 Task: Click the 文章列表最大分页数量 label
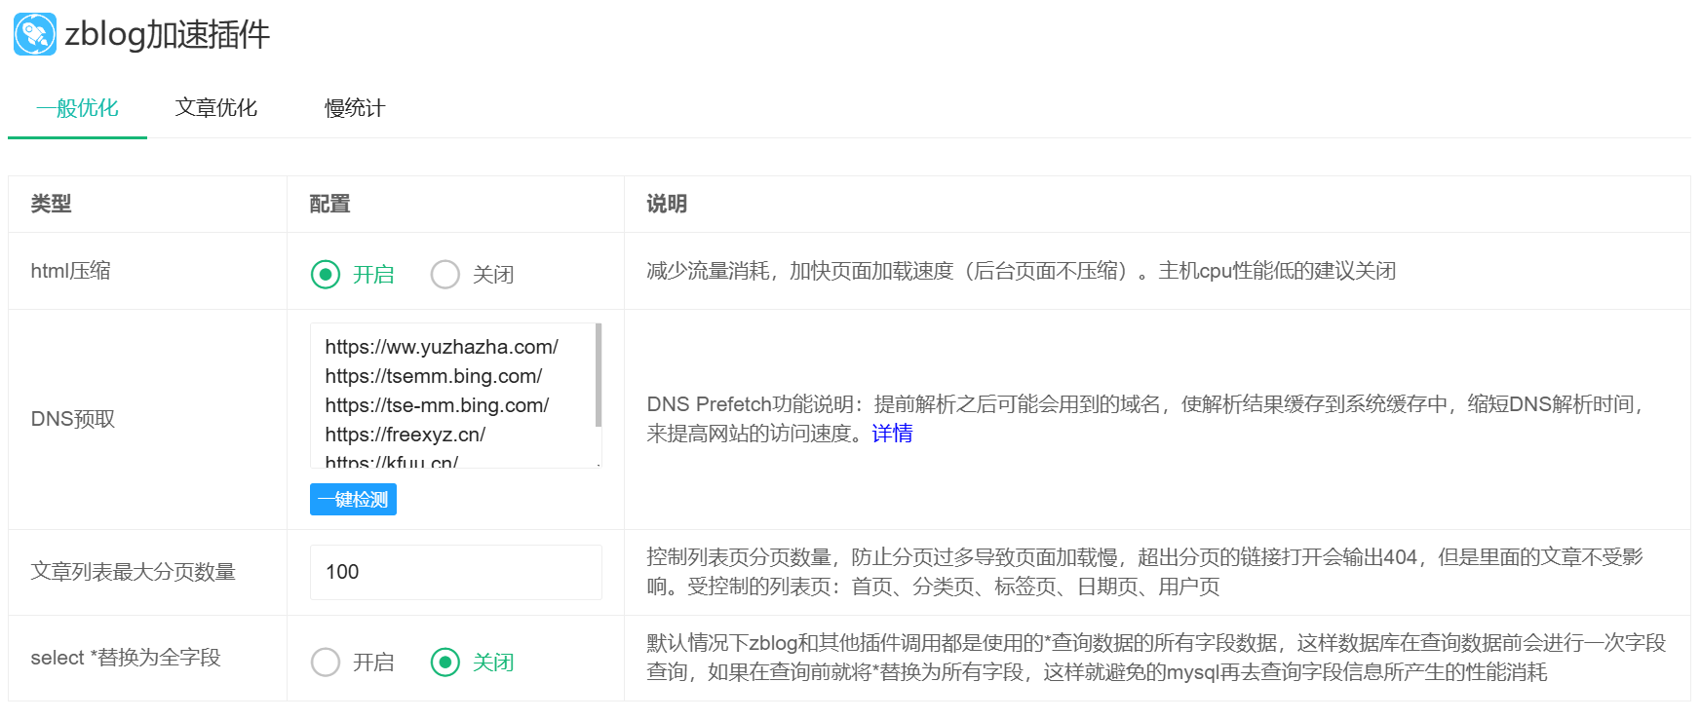pyautogui.click(x=134, y=572)
